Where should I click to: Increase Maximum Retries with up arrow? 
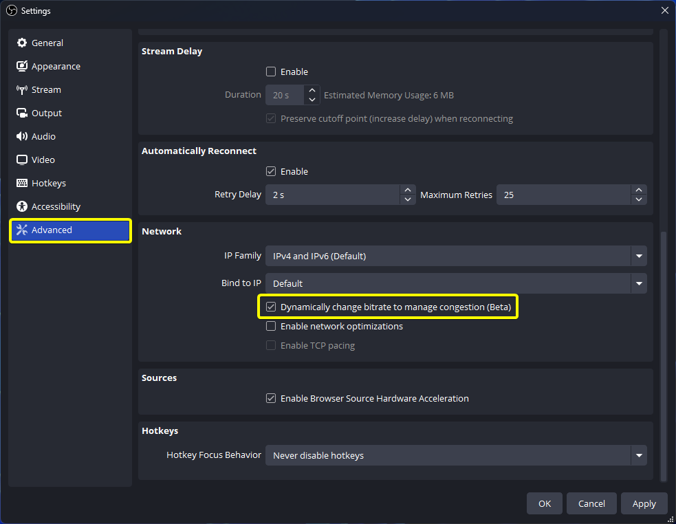638,190
